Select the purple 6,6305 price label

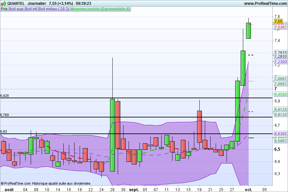(280, 133)
